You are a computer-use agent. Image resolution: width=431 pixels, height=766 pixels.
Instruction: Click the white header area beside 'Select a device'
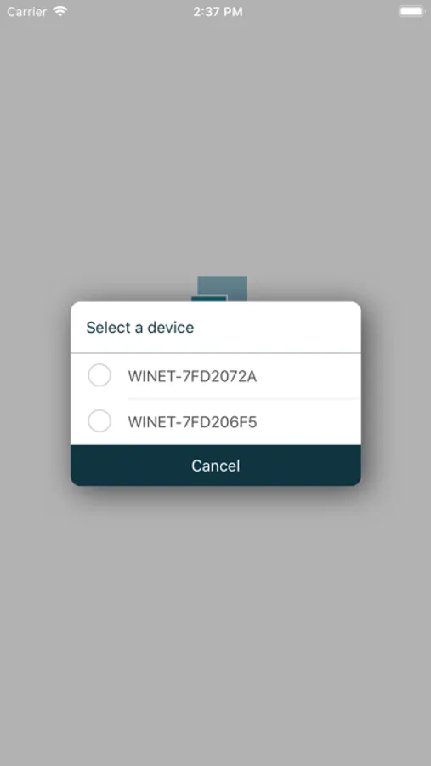277,328
